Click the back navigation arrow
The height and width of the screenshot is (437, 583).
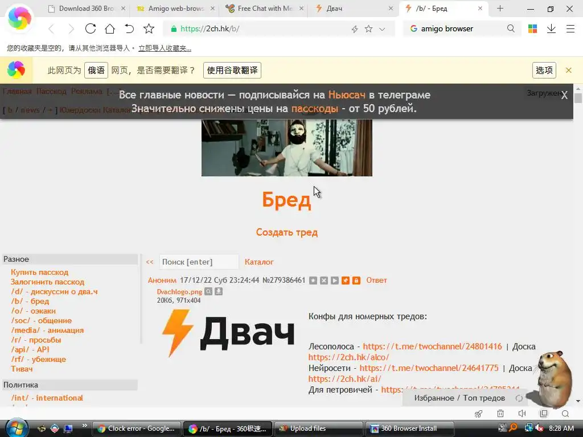52,28
